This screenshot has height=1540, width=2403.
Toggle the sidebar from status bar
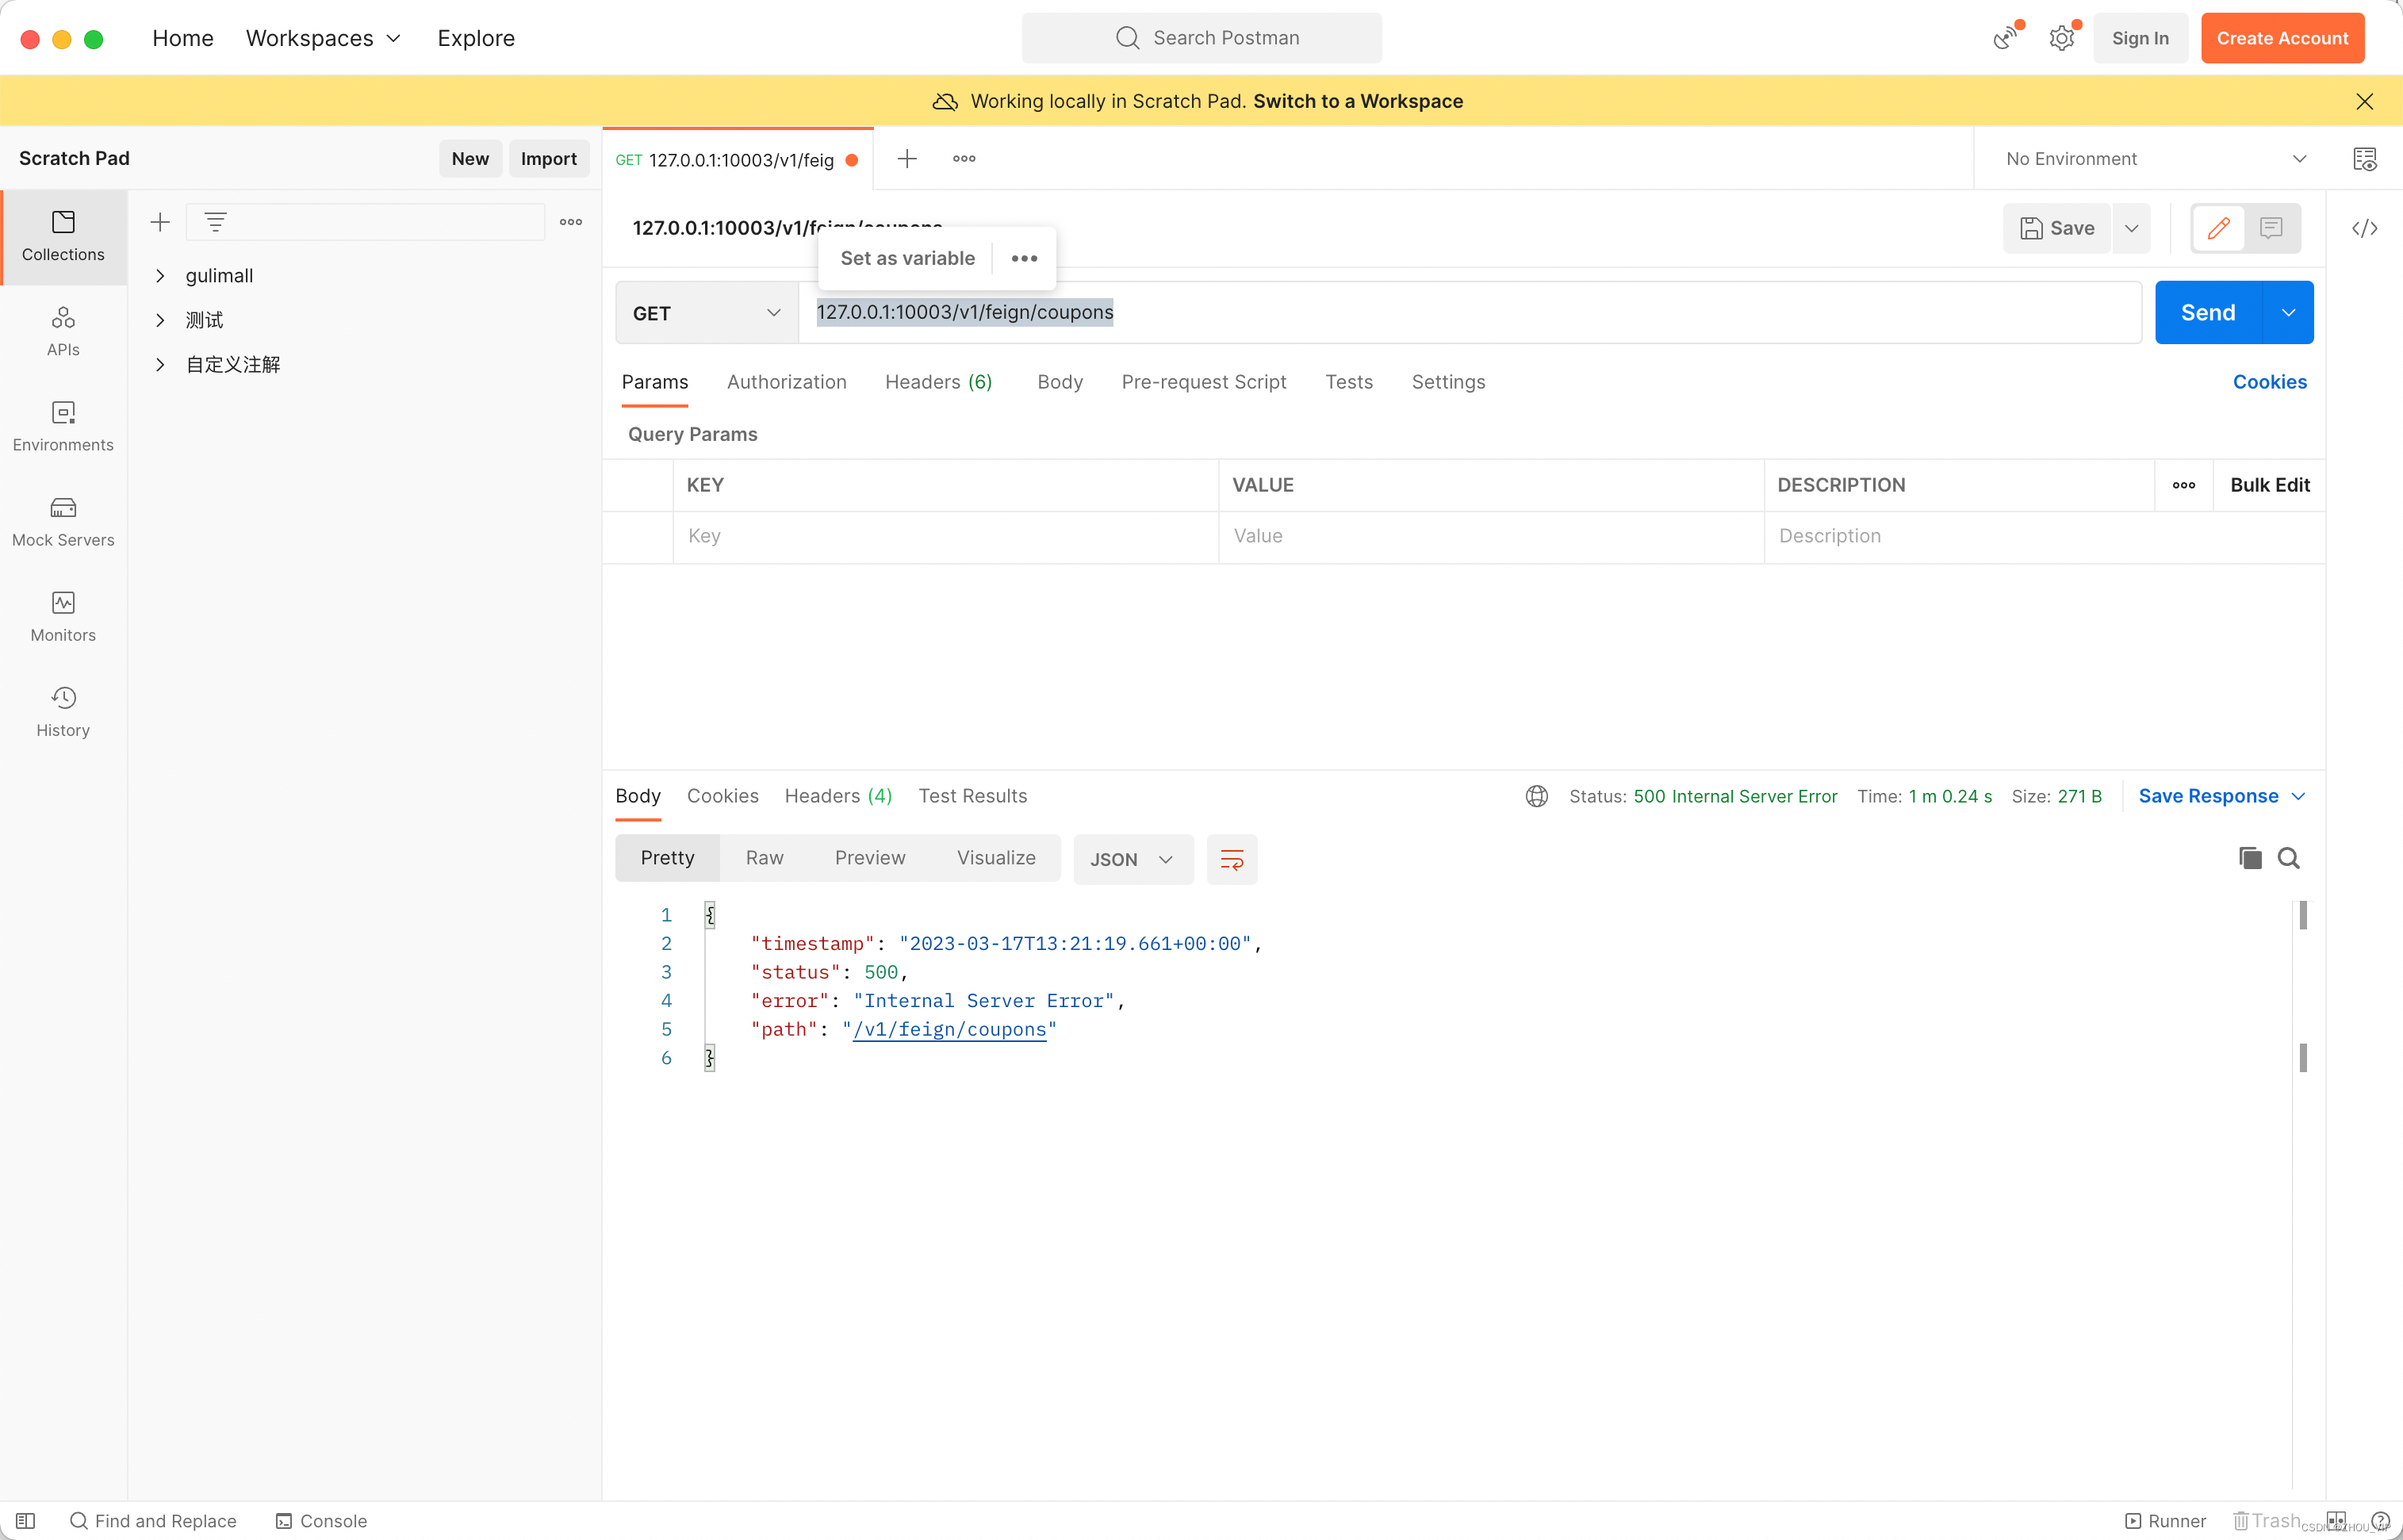tap(26, 1521)
